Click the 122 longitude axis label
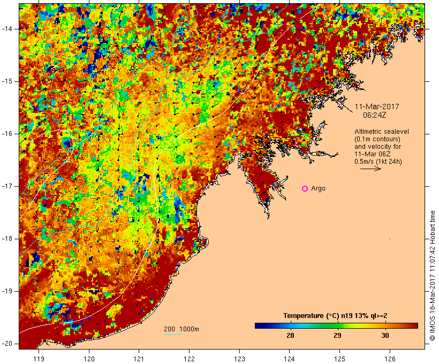Screen dimensions: 439x364 [x=189, y=359]
